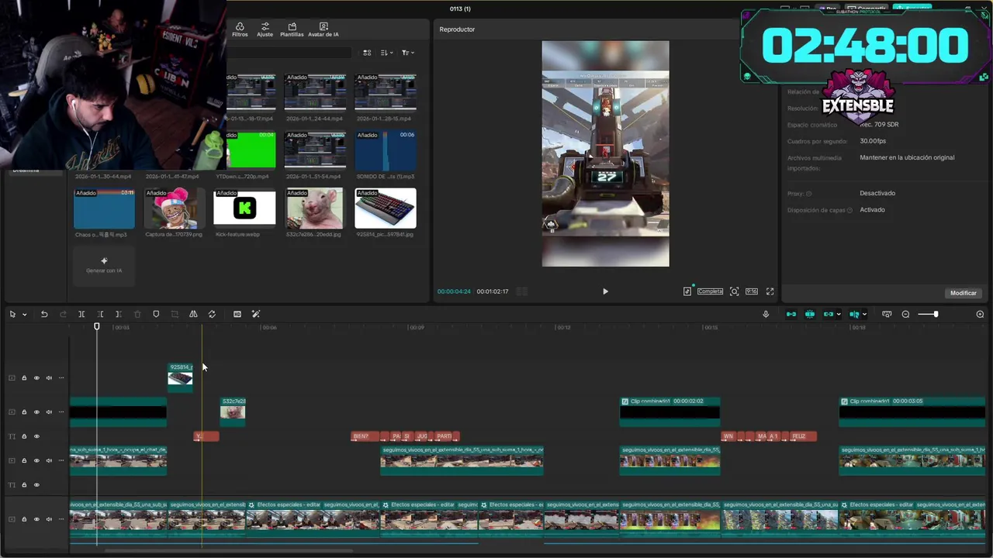The width and height of the screenshot is (993, 558).
Task: Click the player focus frame icon
Action: (734, 291)
